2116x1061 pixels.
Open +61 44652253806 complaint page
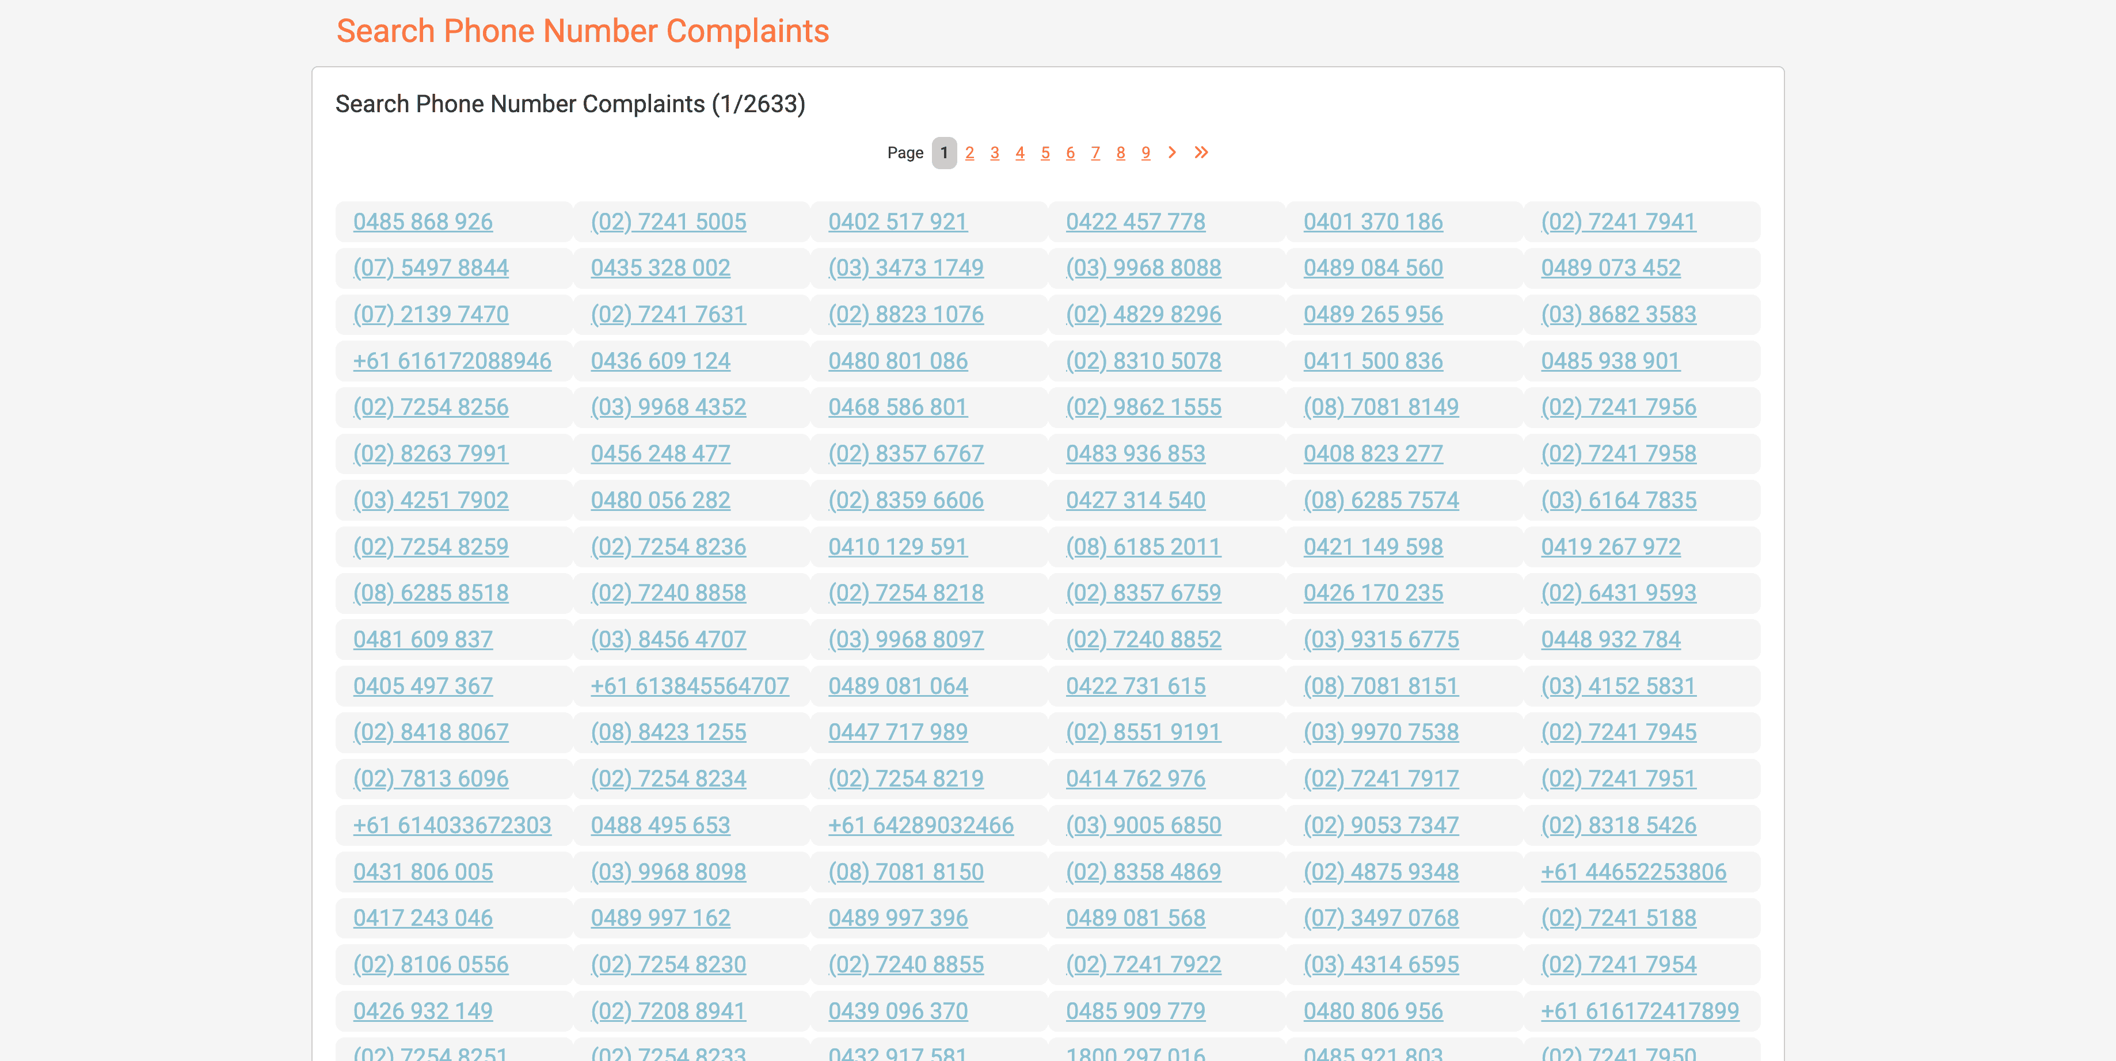(x=1633, y=872)
